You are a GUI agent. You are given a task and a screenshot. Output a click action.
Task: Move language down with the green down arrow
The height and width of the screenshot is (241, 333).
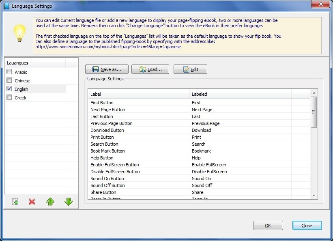coord(69,201)
